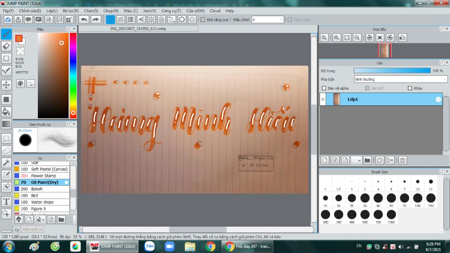Click the cloud save icon in toolbar
450x253 pixels.
[x=8, y=19]
